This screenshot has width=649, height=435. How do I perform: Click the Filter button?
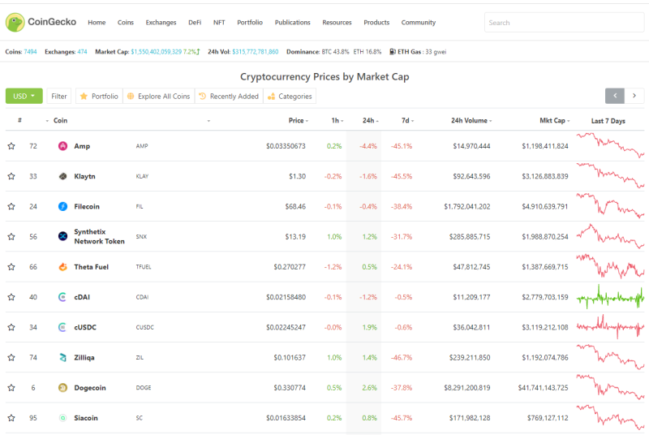pos(58,96)
